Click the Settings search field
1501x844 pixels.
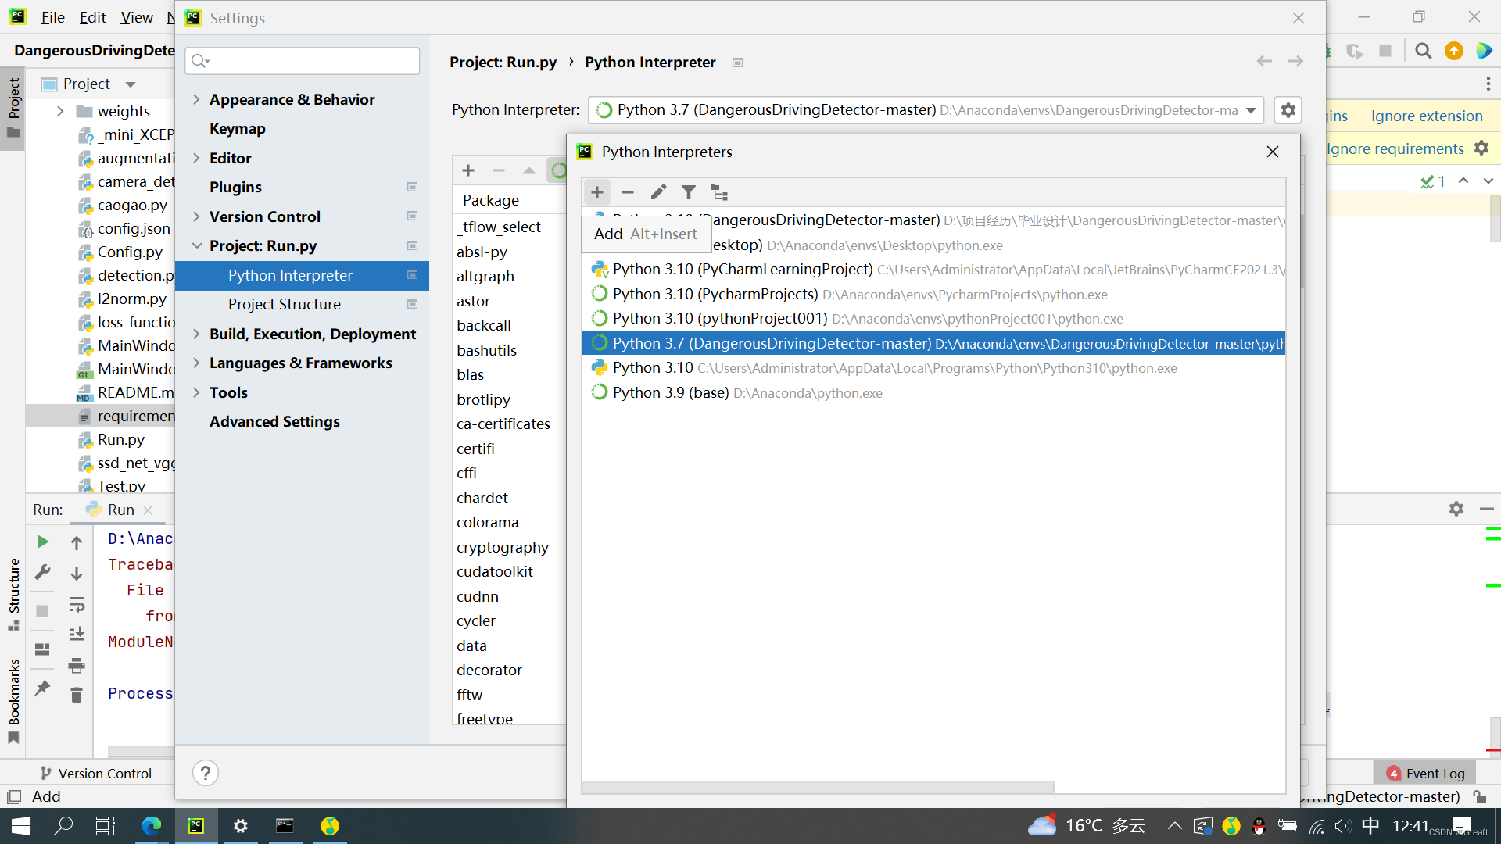tap(303, 61)
